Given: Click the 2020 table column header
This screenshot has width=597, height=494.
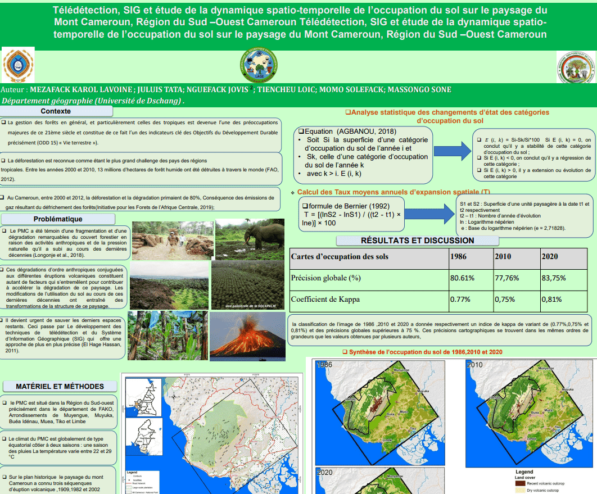Looking at the screenshot, I should [x=564, y=259].
